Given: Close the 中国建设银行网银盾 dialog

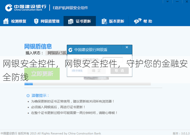Looking at the screenshot, I should 127,47.
